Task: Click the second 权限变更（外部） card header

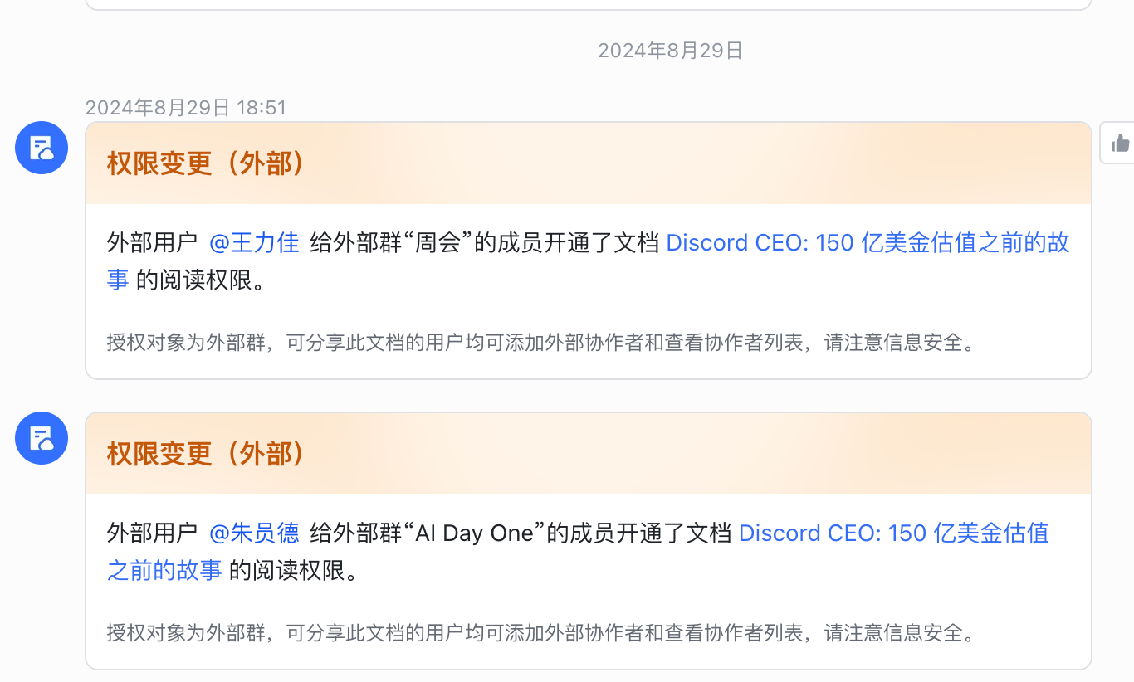Action: (589, 454)
